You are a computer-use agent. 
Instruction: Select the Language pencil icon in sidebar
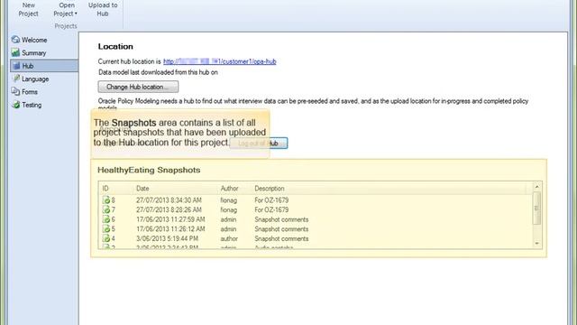(x=16, y=79)
